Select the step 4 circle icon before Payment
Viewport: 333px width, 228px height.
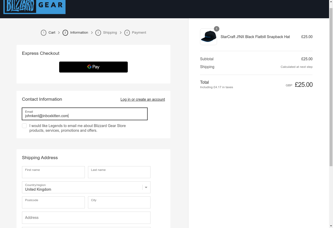[127, 33]
